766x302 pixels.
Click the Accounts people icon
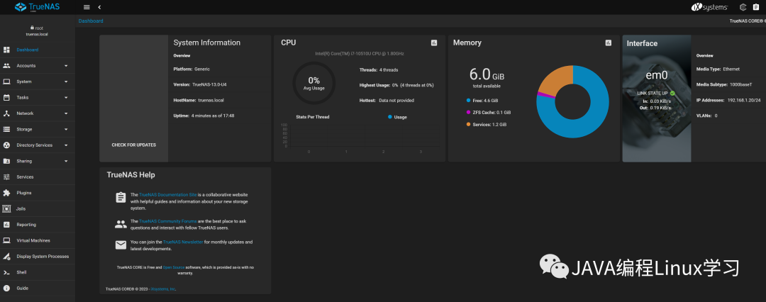tap(7, 65)
